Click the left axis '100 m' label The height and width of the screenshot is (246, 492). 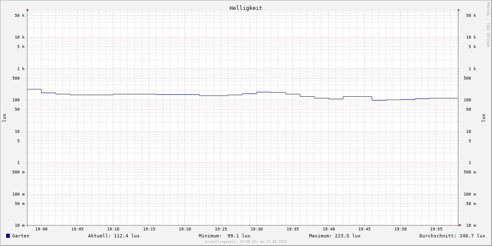pyautogui.click(x=18, y=194)
